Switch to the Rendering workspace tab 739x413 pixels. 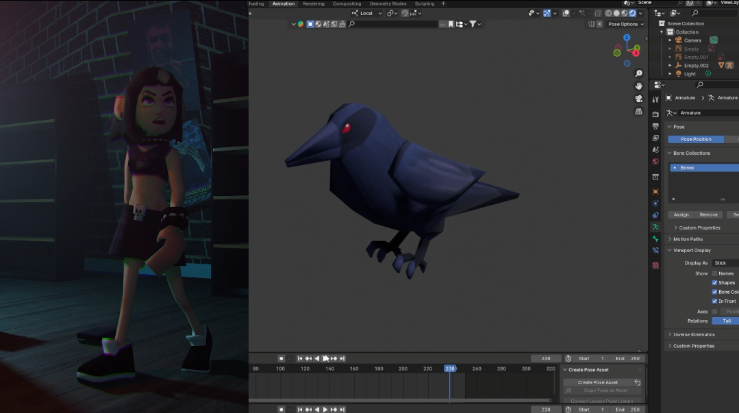click(x=314, y=4)
